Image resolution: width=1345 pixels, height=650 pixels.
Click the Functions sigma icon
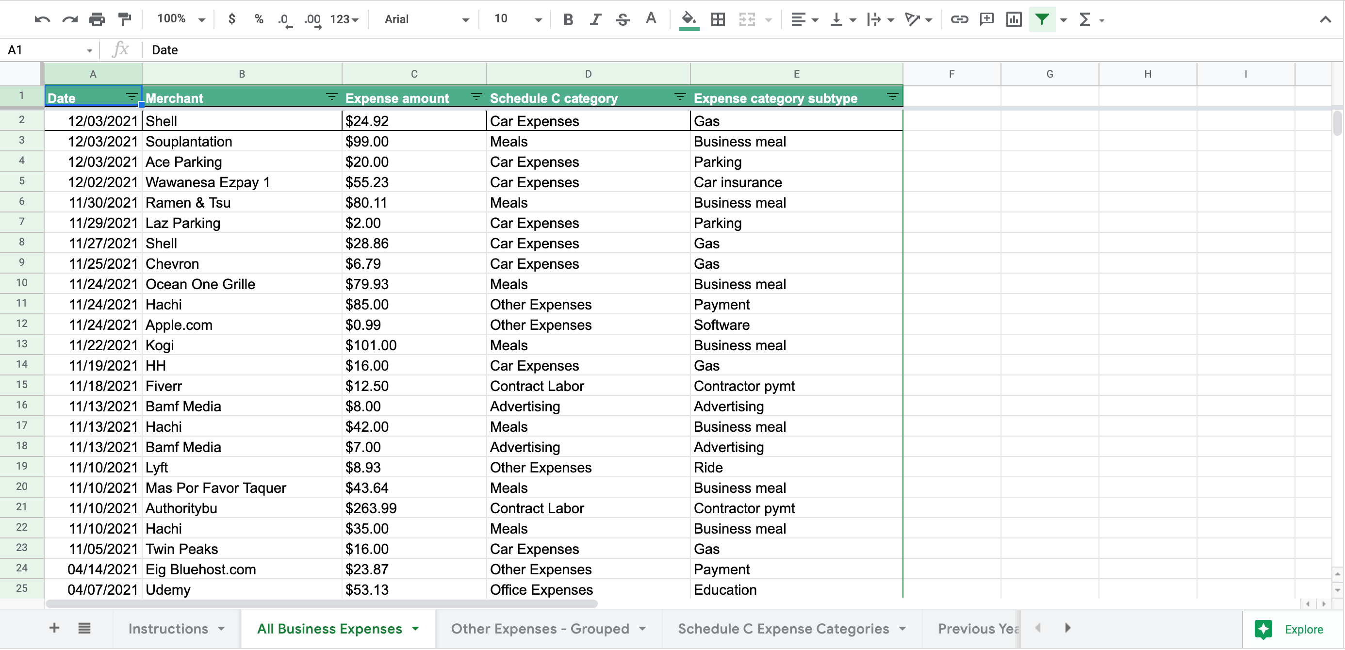(x=1084, y=20)
